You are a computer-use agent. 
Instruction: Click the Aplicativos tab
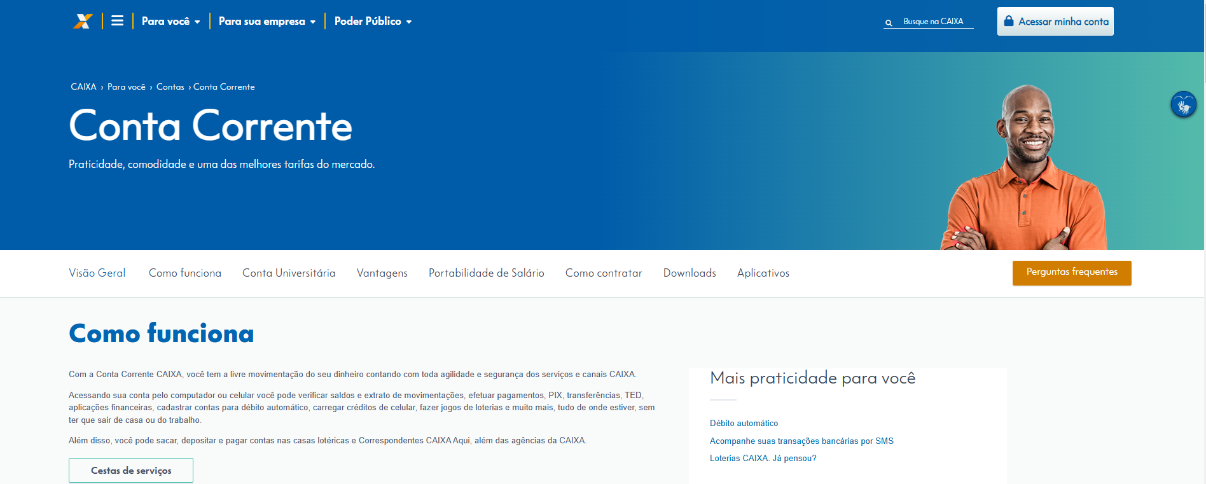coord(763,273)
